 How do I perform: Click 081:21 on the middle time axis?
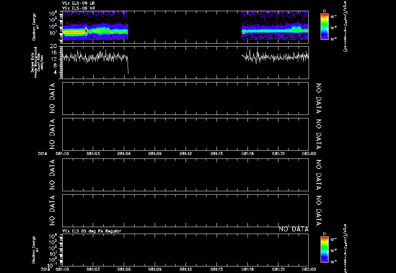278,153
